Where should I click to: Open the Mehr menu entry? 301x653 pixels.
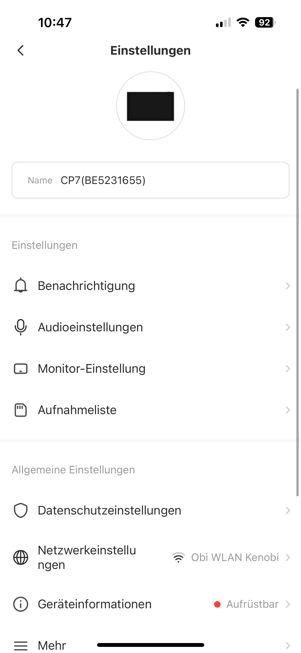[52, 645]
